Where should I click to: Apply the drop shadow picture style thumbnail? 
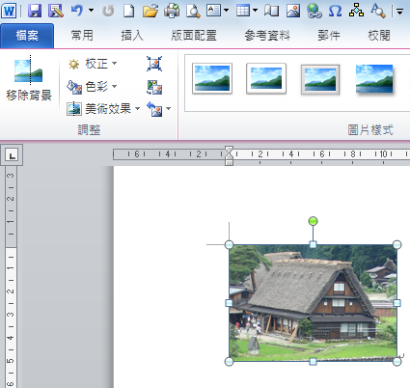pyautogui.click(x=374, y=79)
